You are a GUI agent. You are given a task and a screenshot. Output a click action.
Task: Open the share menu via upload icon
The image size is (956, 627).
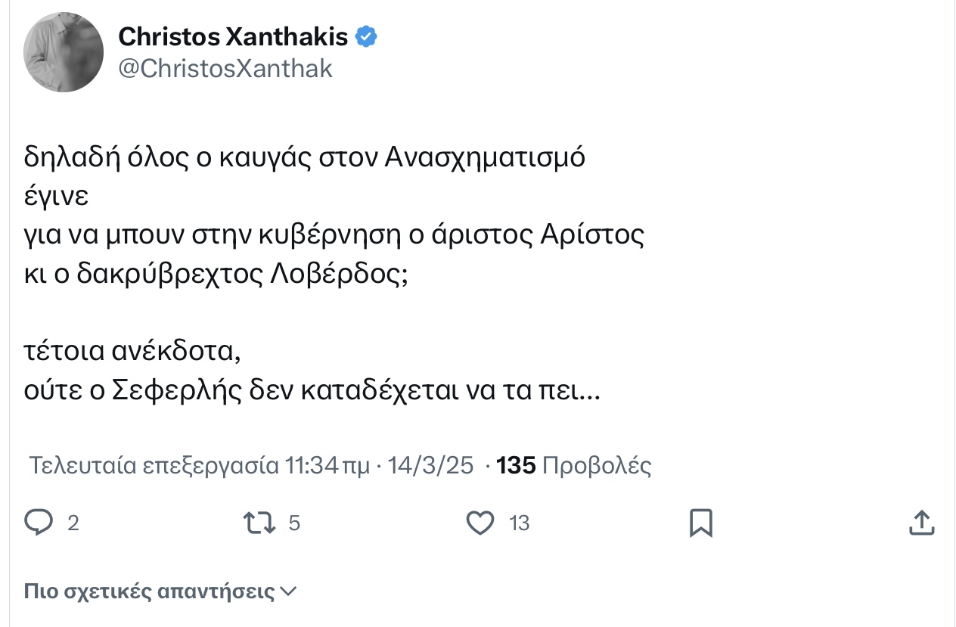coord(921,522)
